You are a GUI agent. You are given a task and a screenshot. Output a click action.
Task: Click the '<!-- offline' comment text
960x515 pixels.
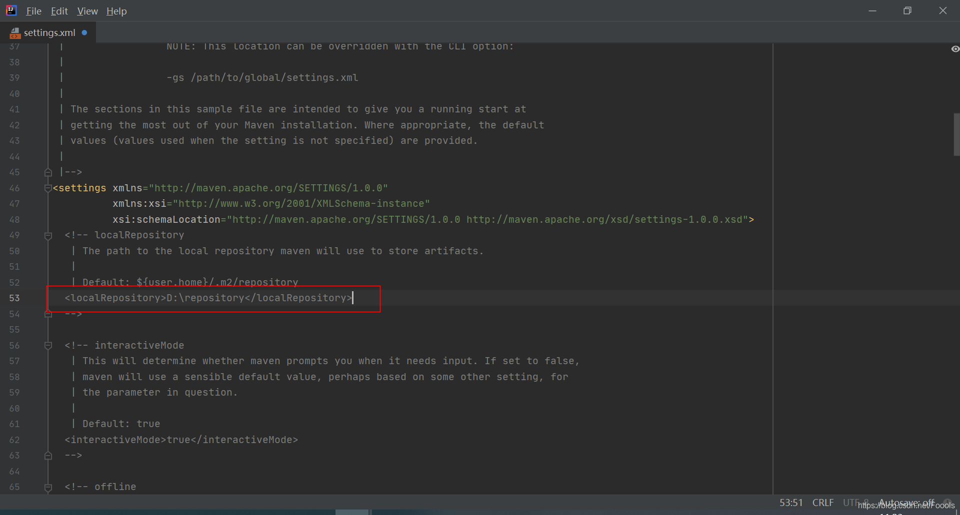coord(100,487)
